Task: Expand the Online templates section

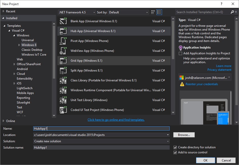Action: (x=4, y=121)
